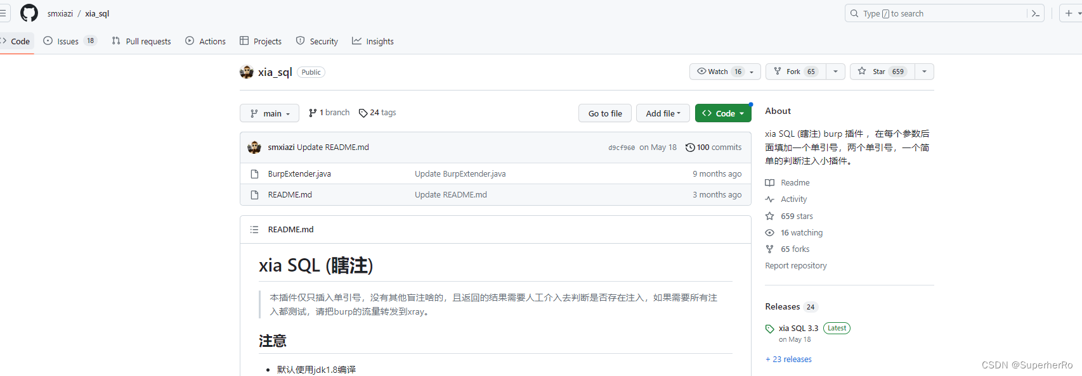1082x376 pixels.
Task: Open the Watch notifications dropdown
Action: [x=725, y=72]
